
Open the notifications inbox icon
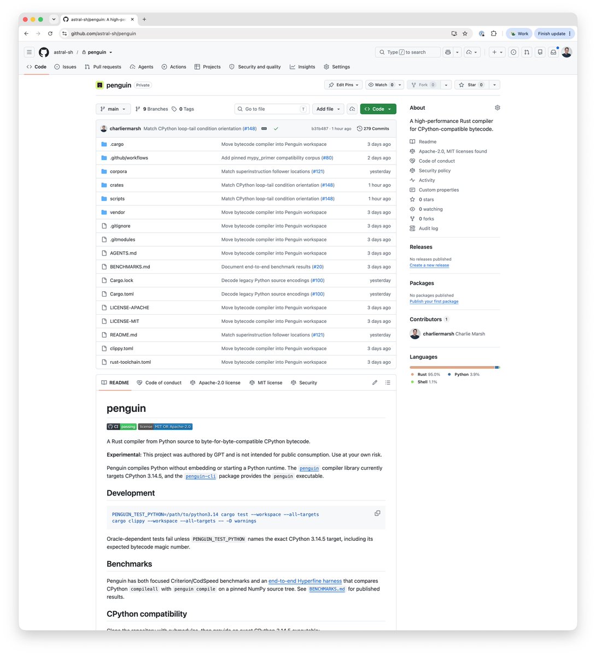coord(553,52)
